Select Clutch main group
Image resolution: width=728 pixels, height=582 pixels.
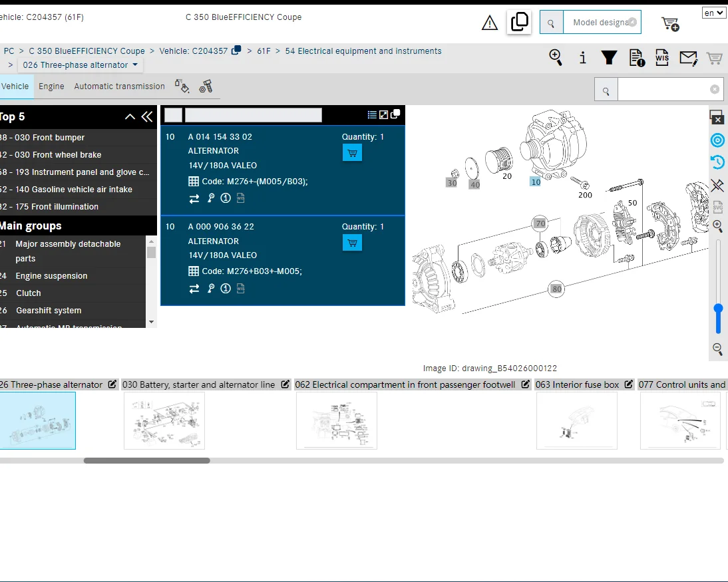coord(73,293)
